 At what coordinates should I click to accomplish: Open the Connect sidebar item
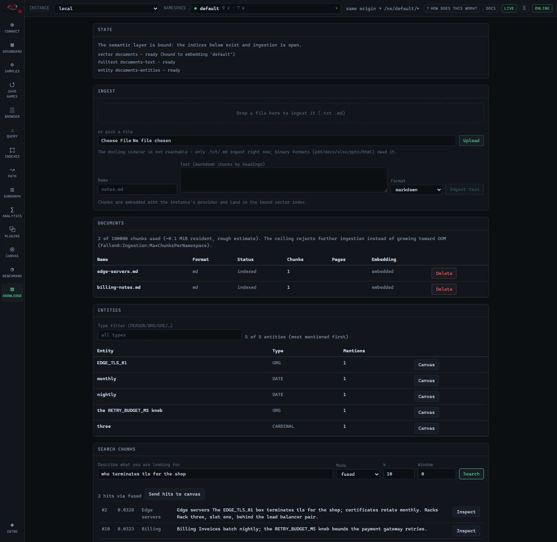(12, 28)
